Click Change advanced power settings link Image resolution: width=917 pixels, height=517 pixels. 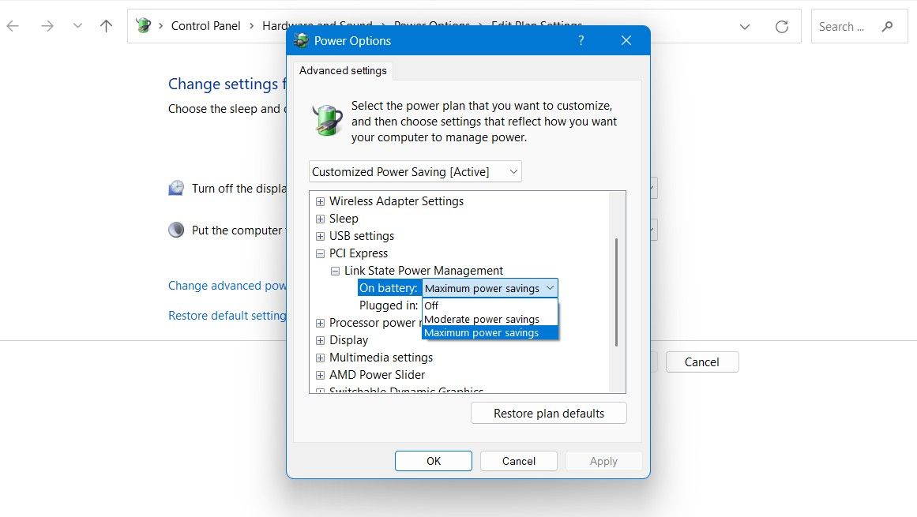[x=227, y=286]
